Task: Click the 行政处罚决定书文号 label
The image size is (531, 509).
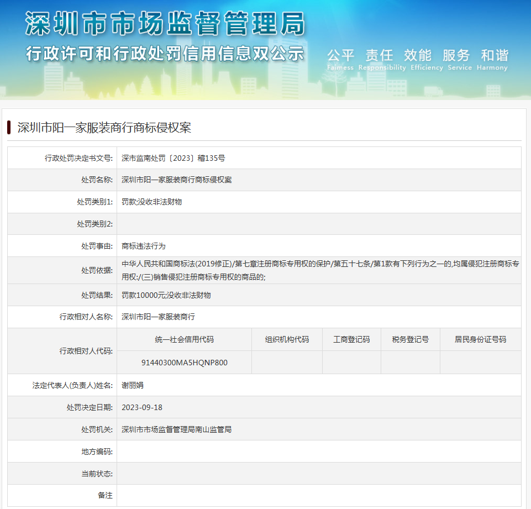Action: coord(78,158)
